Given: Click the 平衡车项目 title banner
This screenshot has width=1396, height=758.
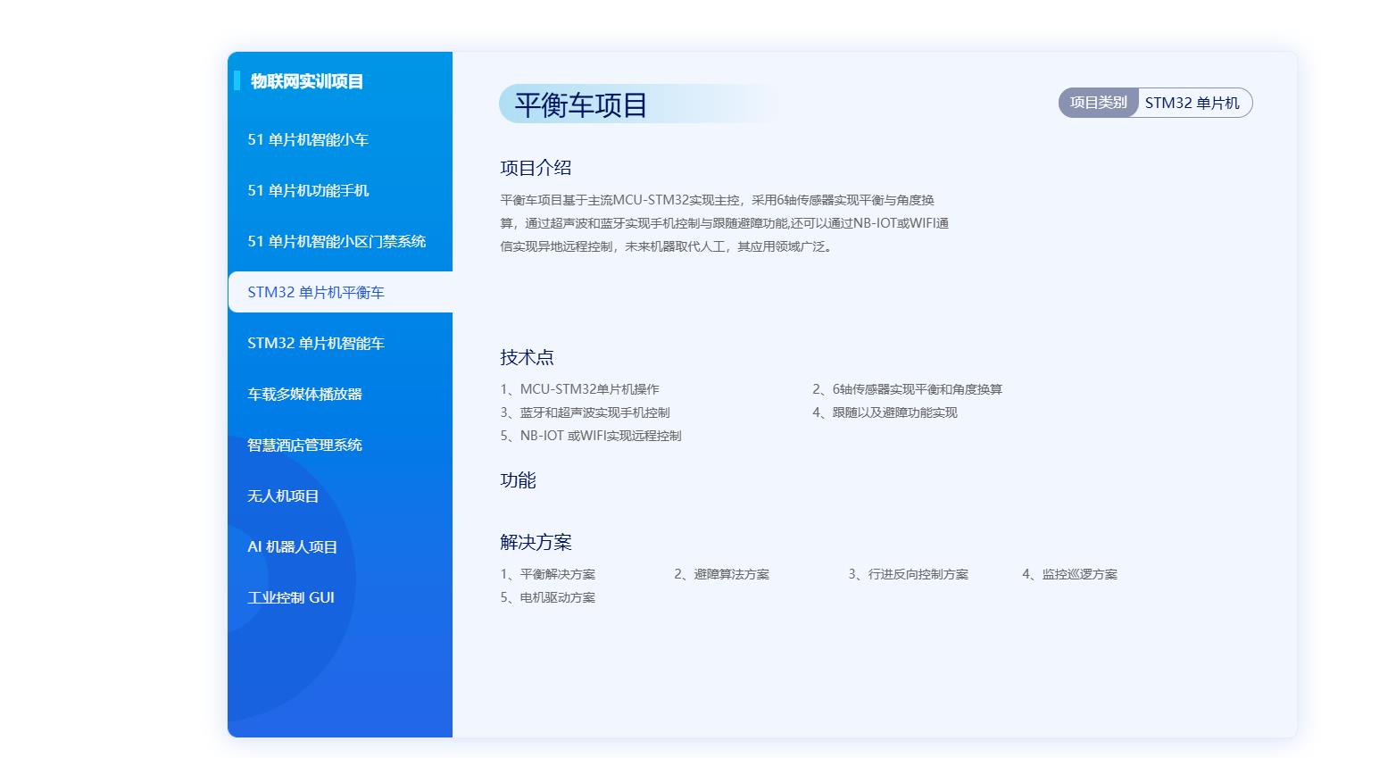Looking at the screenshot, I should tap(581, 104).
